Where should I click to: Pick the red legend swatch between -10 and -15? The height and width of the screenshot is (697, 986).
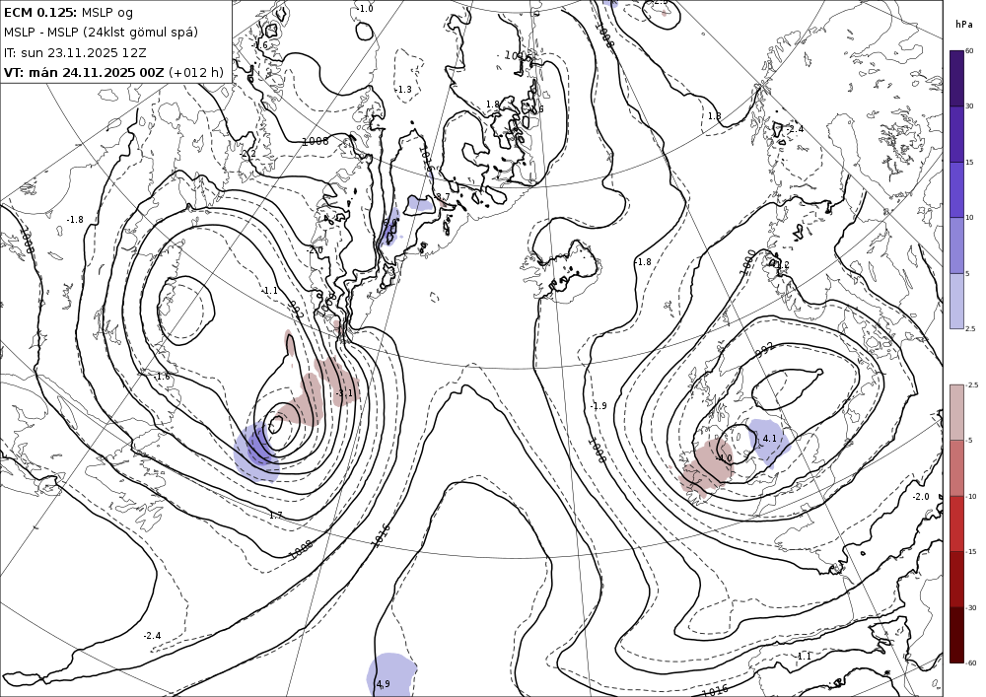(x=956, y=523)
